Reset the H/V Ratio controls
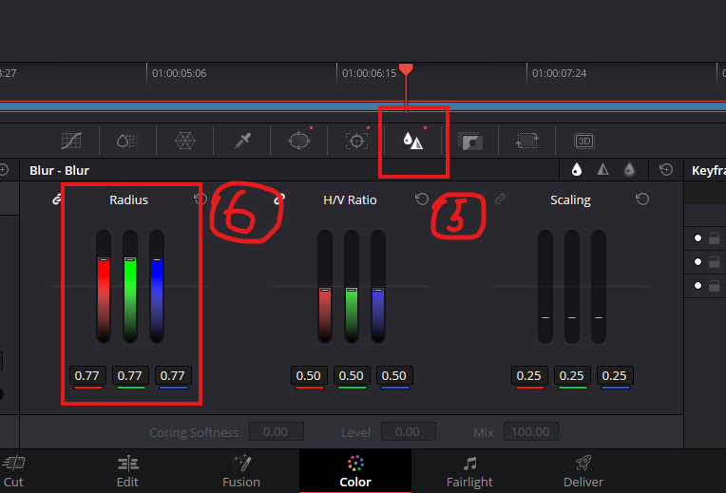This screenshot has height=493, width=726. coord(421,199)
